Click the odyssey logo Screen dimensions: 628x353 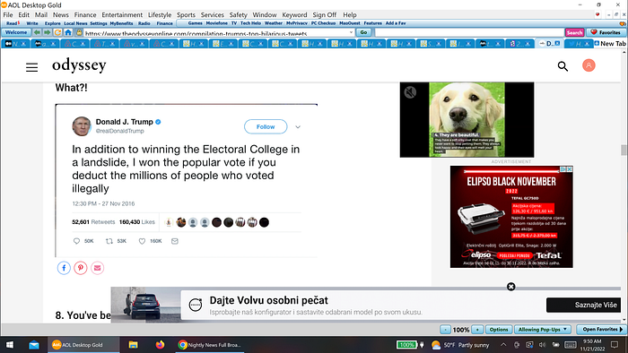[79, 65]
